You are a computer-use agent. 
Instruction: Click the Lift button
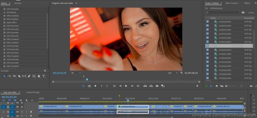click(x=145, y=86)
